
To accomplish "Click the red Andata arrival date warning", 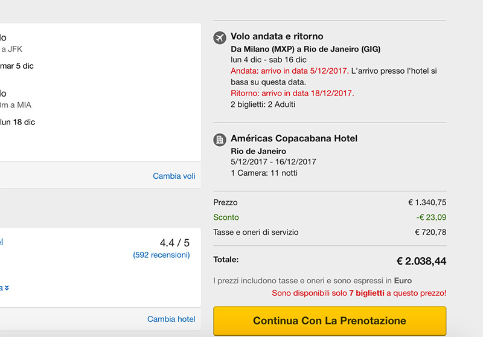I will [x=290, y=71].
